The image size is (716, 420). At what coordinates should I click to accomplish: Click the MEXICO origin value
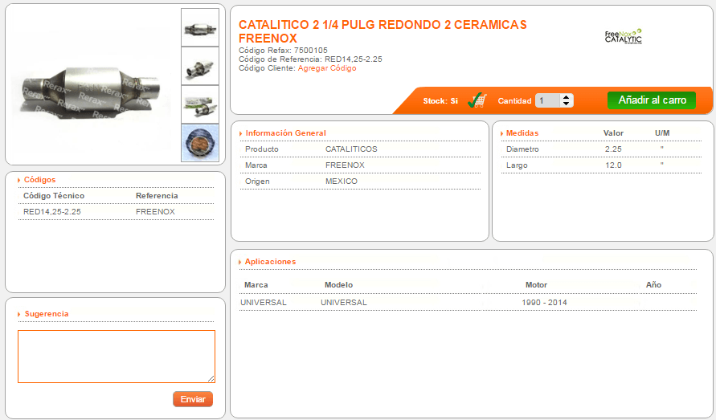(x=341, y=181)
